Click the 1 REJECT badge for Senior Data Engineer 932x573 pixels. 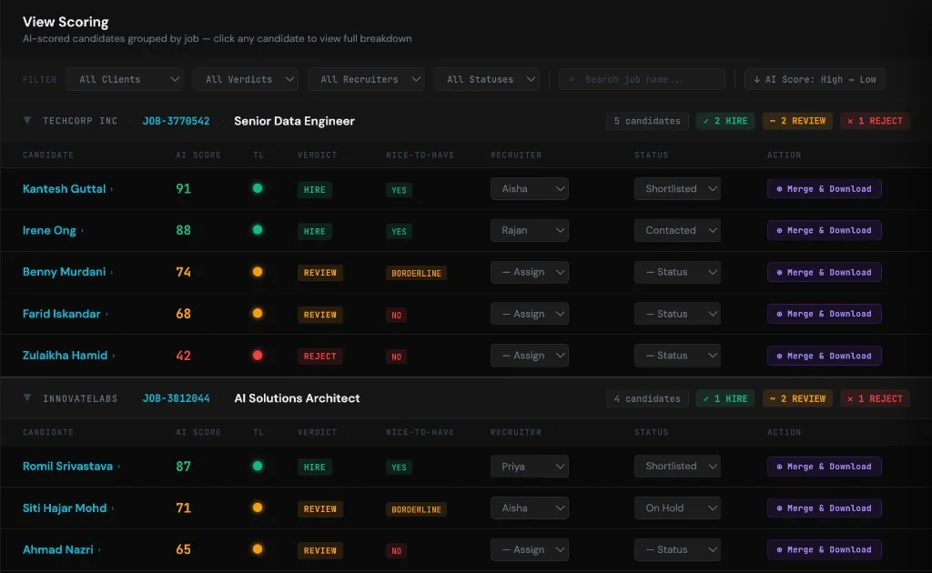(x=875, y=121)
